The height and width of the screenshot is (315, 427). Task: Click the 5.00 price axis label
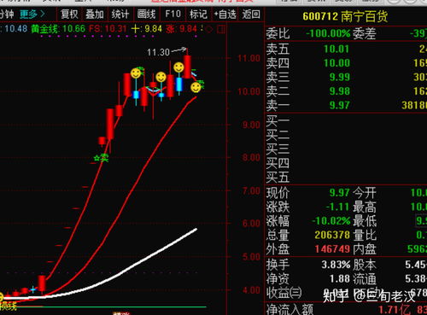251,257
